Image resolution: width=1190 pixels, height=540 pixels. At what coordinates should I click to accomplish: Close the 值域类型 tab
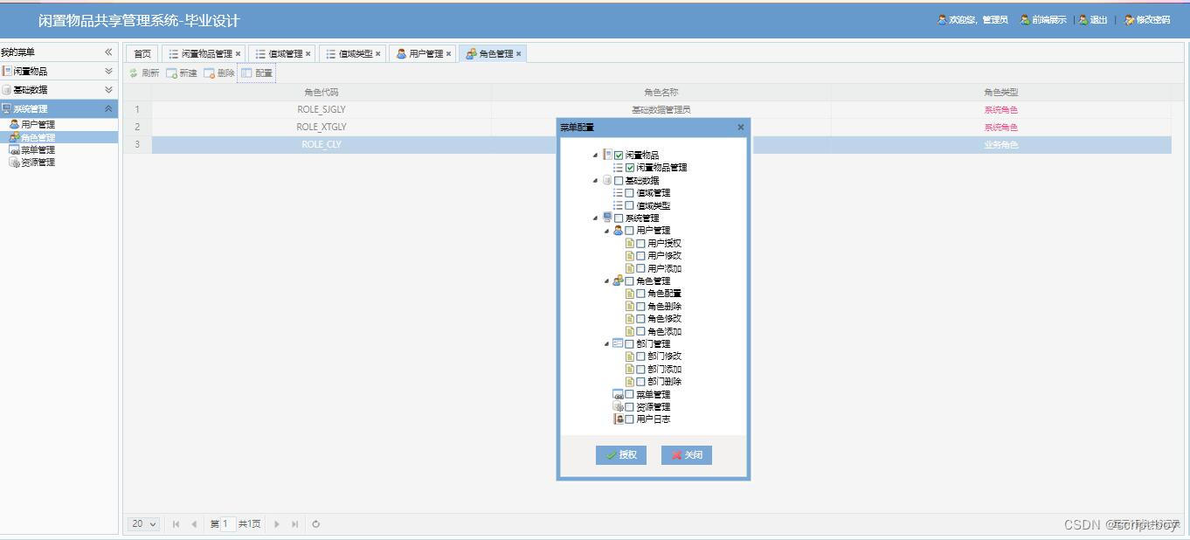tap(377, 54)
